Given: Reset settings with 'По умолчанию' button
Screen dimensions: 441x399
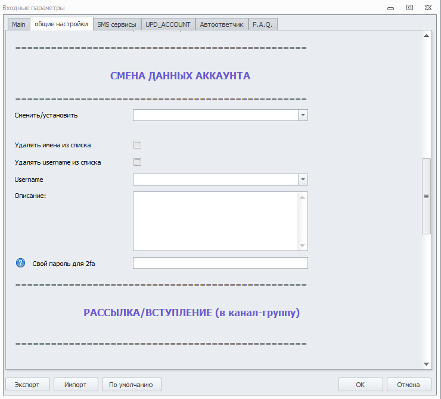Looking at the screenshot, I should 131,385.
